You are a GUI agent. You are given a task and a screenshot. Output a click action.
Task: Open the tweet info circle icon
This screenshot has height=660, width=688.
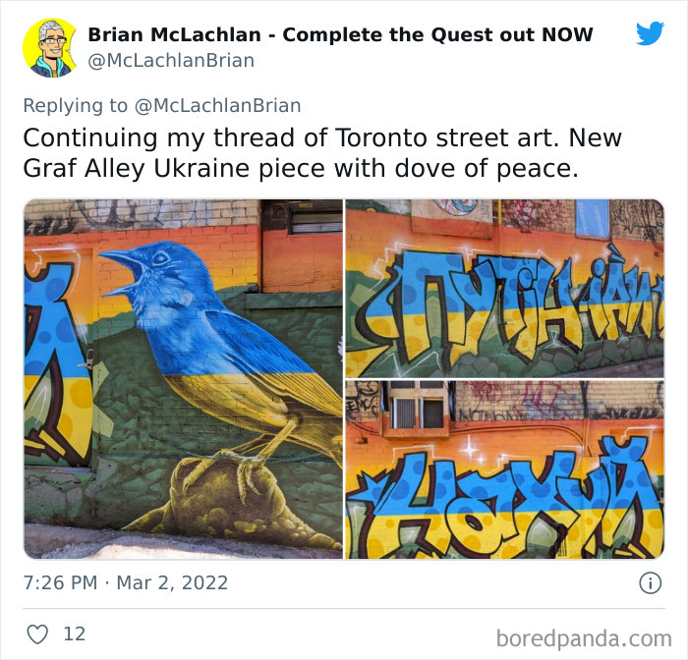(x=650, y=583)
